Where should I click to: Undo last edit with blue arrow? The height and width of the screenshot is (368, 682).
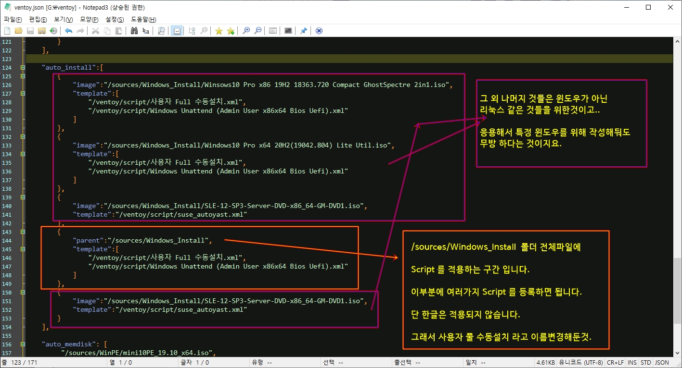point(69,31)
